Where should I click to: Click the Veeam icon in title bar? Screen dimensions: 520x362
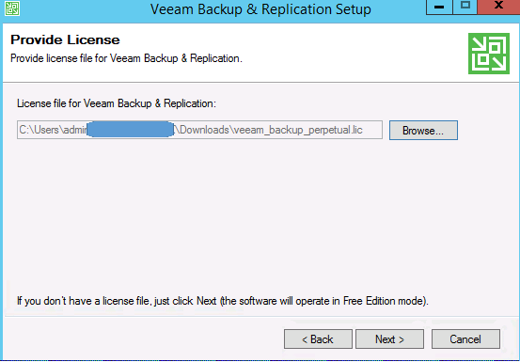[12, 8]
